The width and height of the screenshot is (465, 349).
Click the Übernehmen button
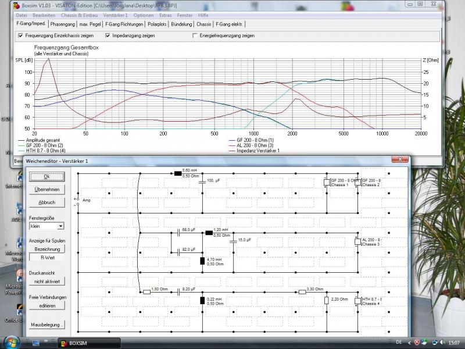pos(46,190)
